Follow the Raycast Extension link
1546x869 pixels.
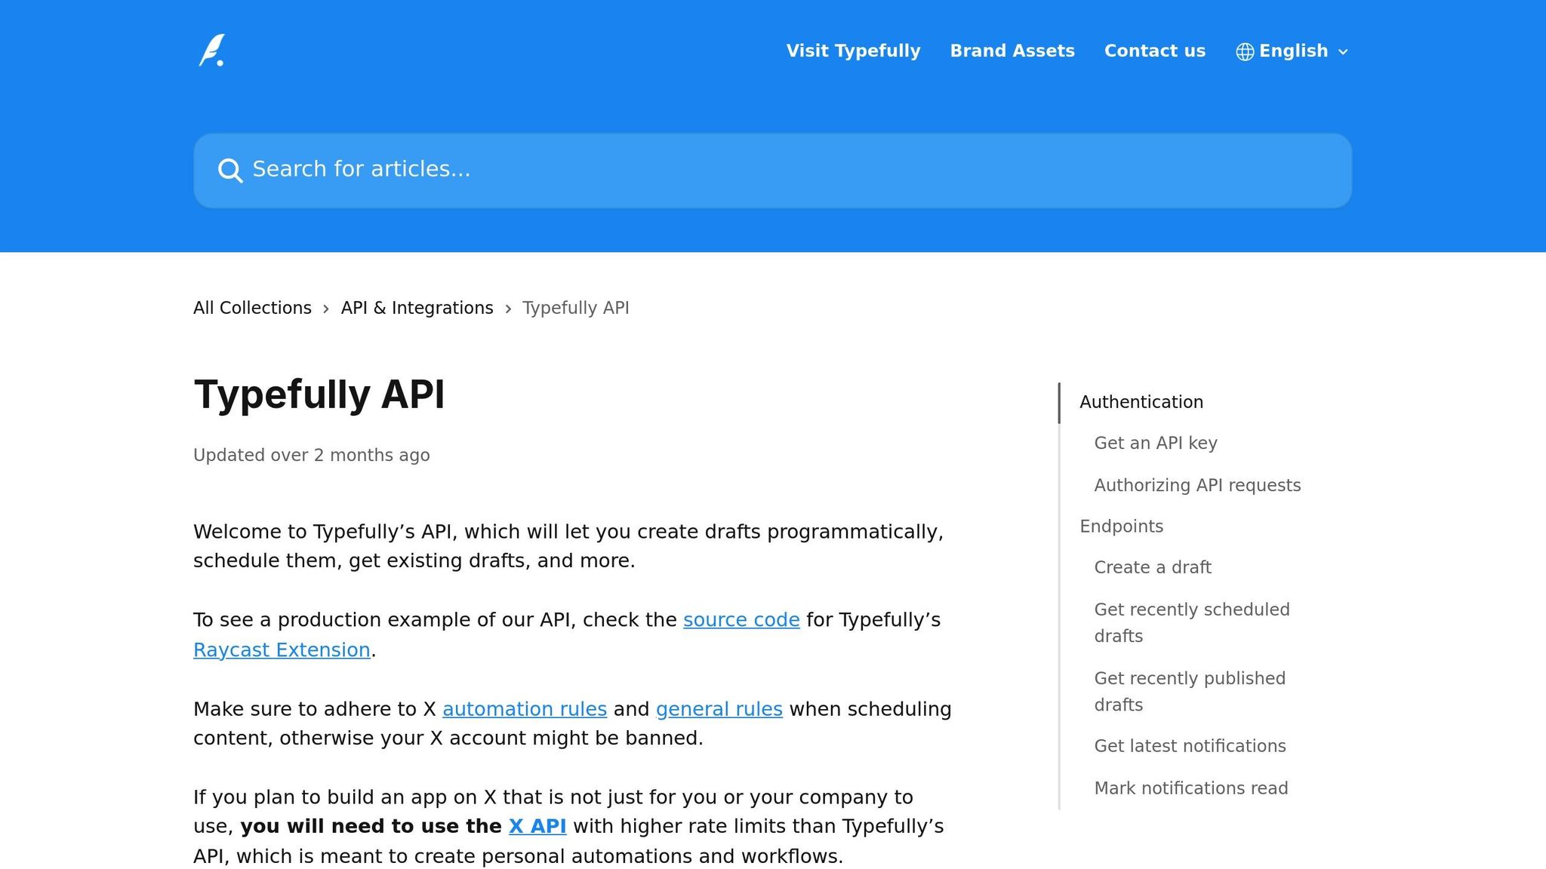point(282,649)
